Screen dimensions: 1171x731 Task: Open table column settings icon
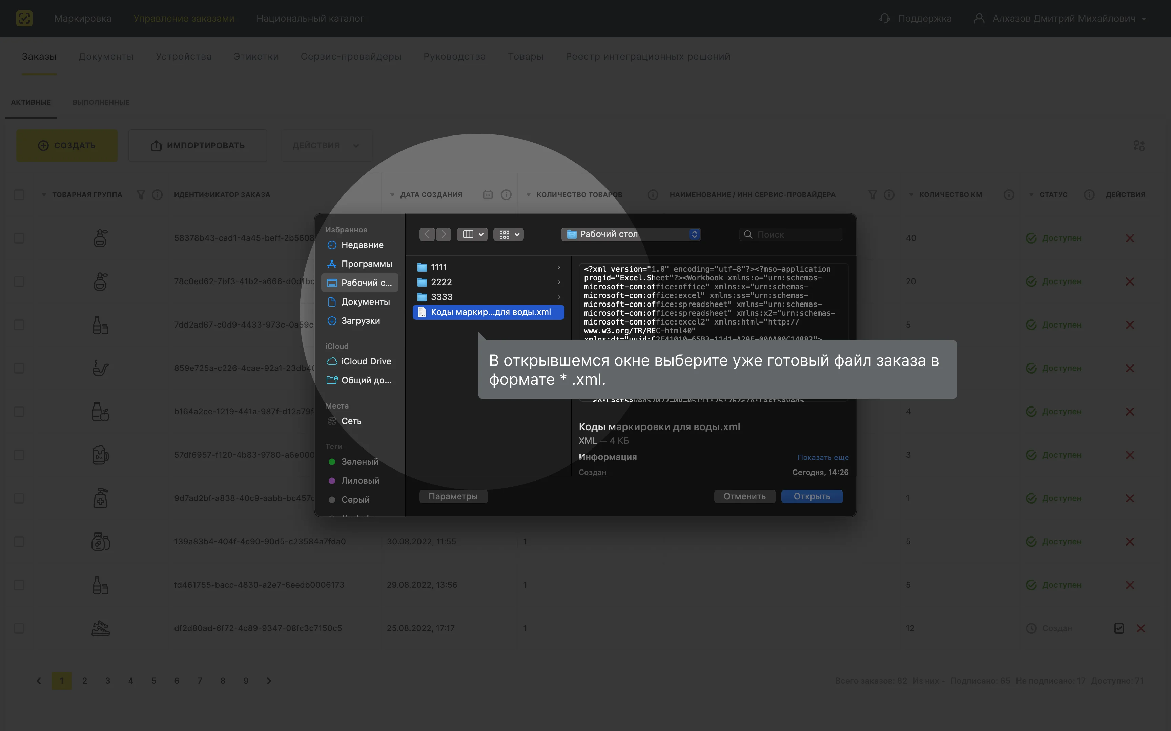pyautogui.click(x=1138, y=146)
